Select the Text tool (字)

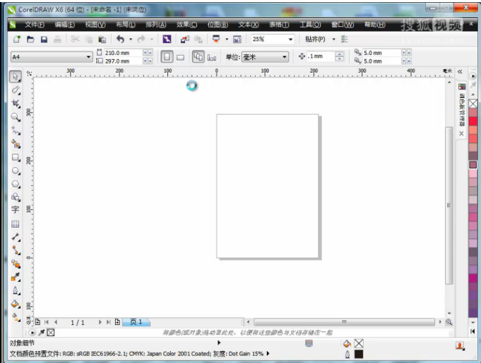[16, 210]
